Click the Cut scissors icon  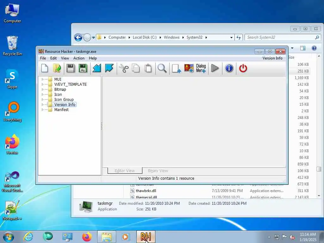click(124, 68)
